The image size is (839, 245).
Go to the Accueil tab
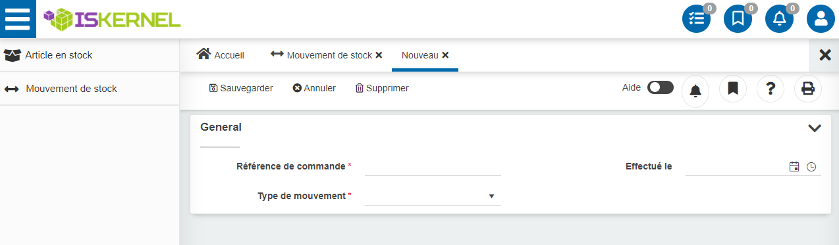[x=221, y=55]
